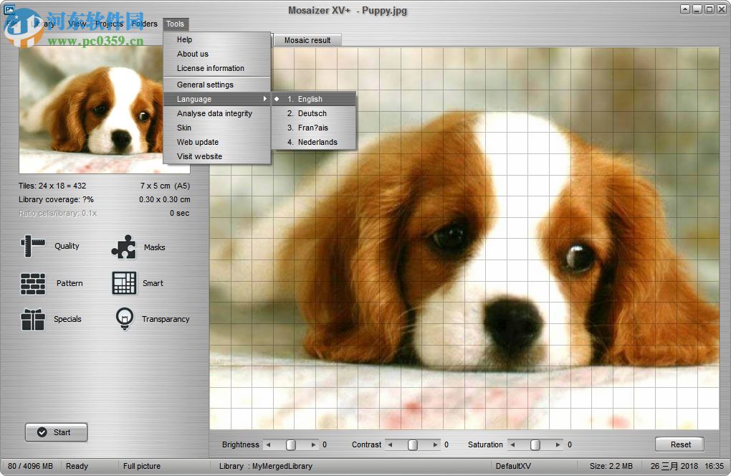Select the English language option
This screenshot has height=476, width=731.
[307, 99]
